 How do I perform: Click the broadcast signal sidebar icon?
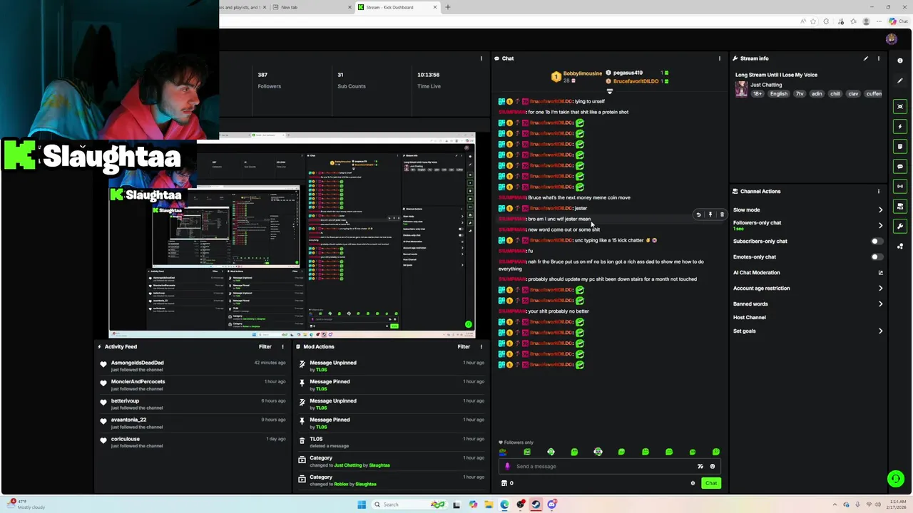point(900,186)
